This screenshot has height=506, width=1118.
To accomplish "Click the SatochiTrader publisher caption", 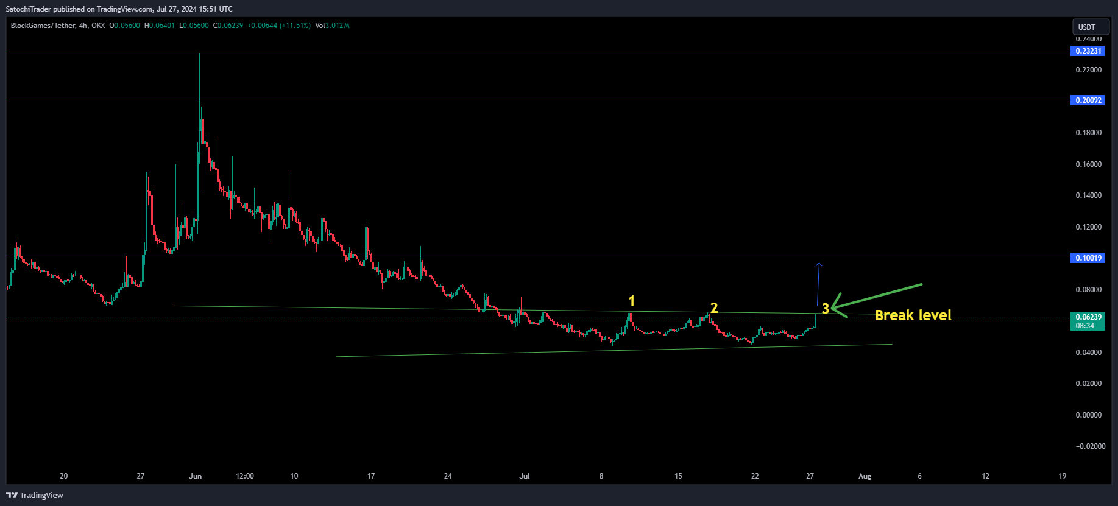I will point(119,9).
